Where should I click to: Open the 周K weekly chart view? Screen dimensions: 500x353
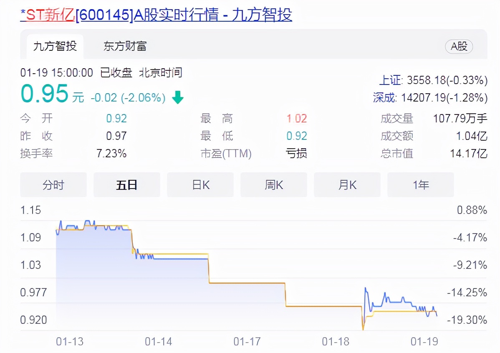tap(273, 184)
